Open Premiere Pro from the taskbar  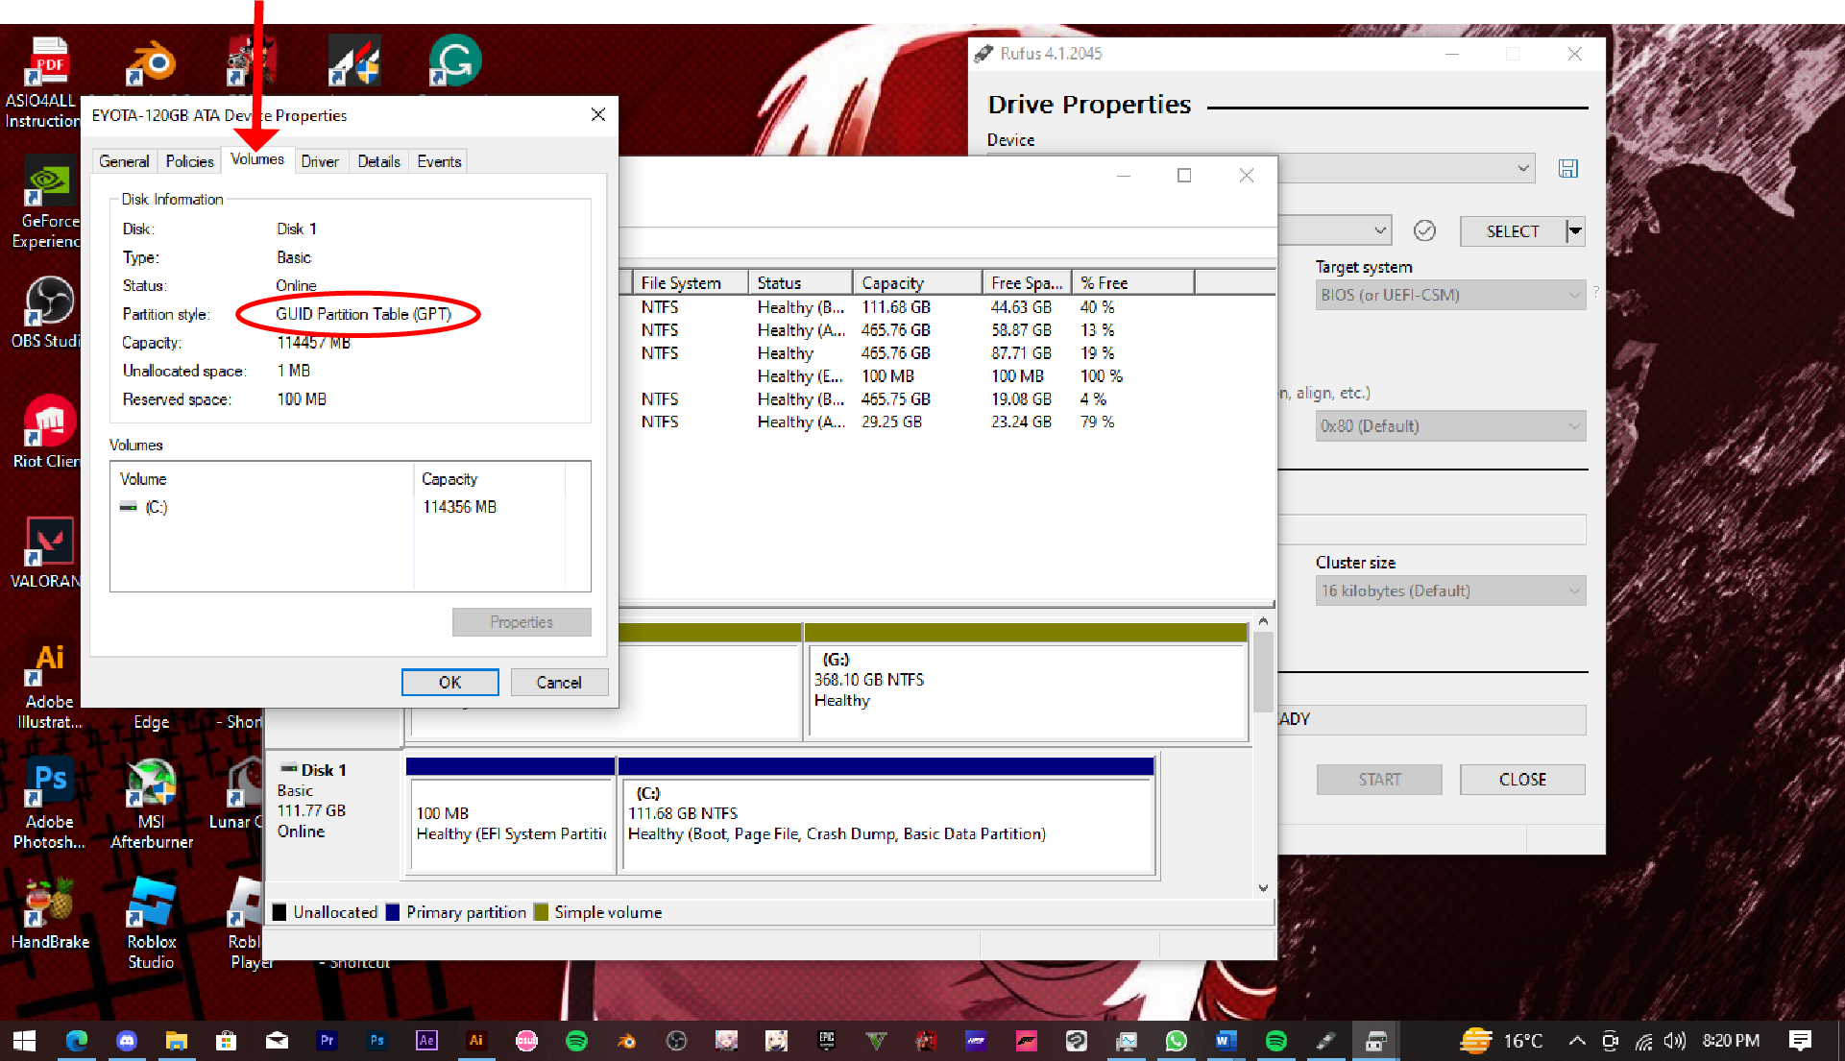click(x=327, y=1041)
